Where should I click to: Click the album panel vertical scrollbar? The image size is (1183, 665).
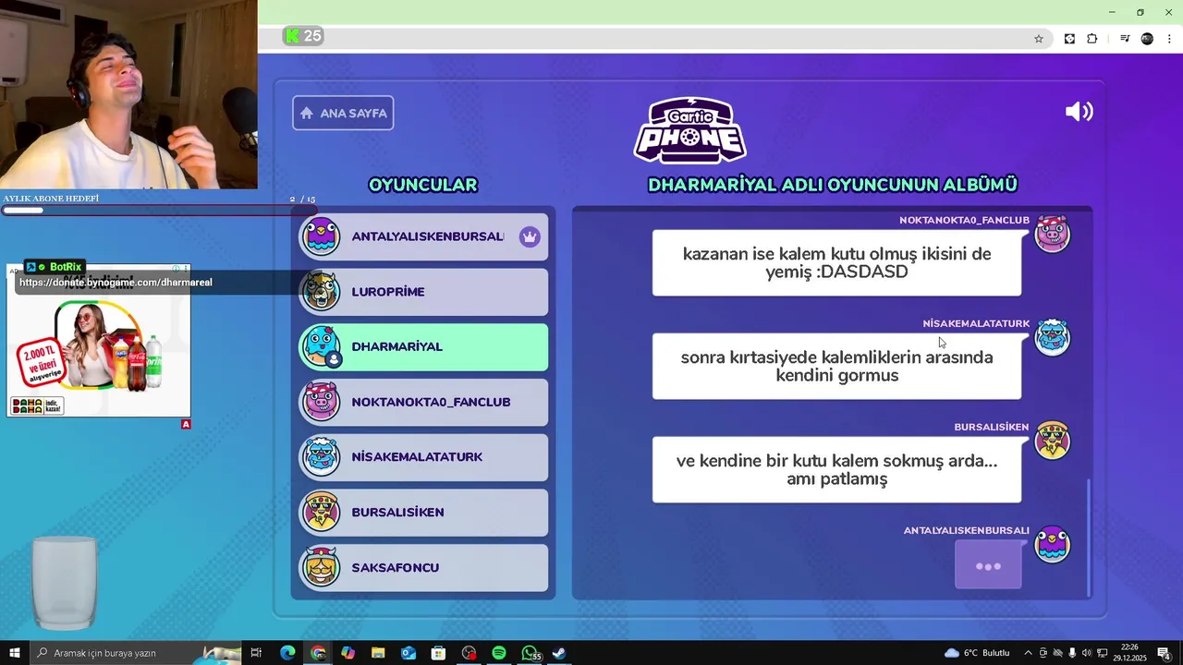(x=1089, y=538)
